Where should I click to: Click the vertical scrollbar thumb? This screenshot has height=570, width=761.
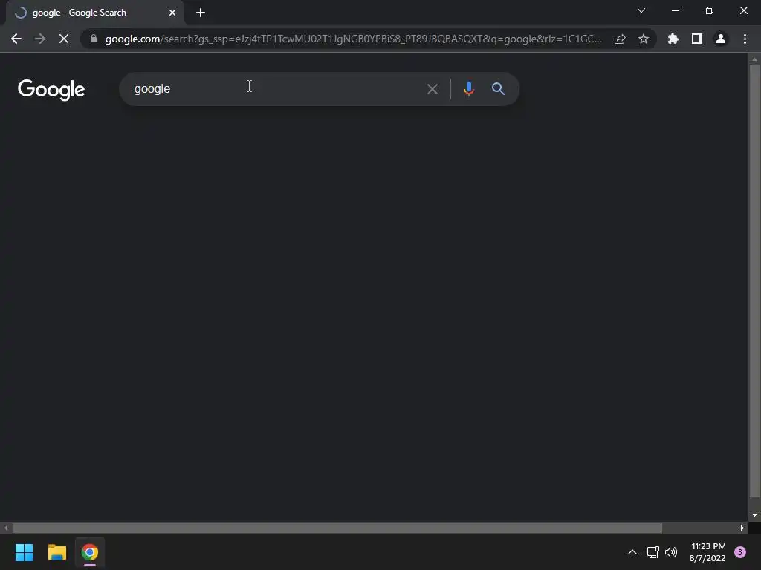[x=754, y=281]
